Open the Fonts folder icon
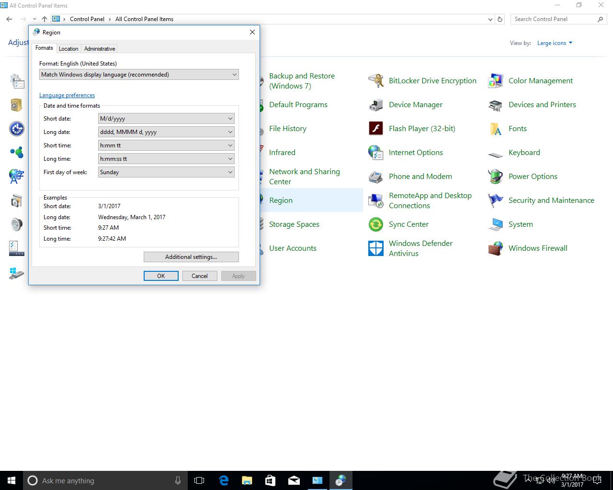Viewport: 613px width, 490px height. click(x=496, y=129)
